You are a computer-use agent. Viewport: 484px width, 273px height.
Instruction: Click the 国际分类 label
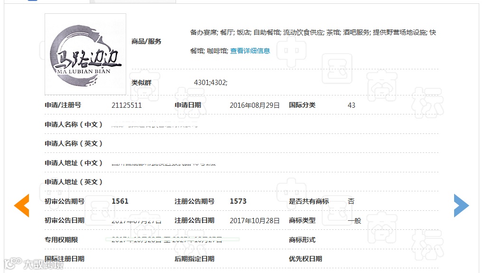pos(302,105)
